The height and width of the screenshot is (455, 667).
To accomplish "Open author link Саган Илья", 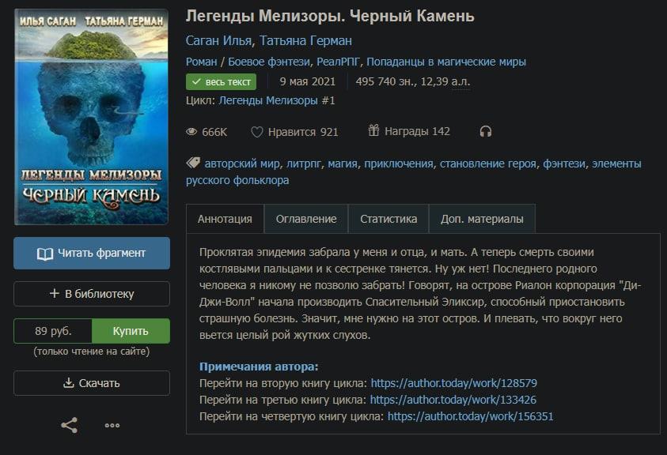I will pyautogui.click(x=218, y=41).
